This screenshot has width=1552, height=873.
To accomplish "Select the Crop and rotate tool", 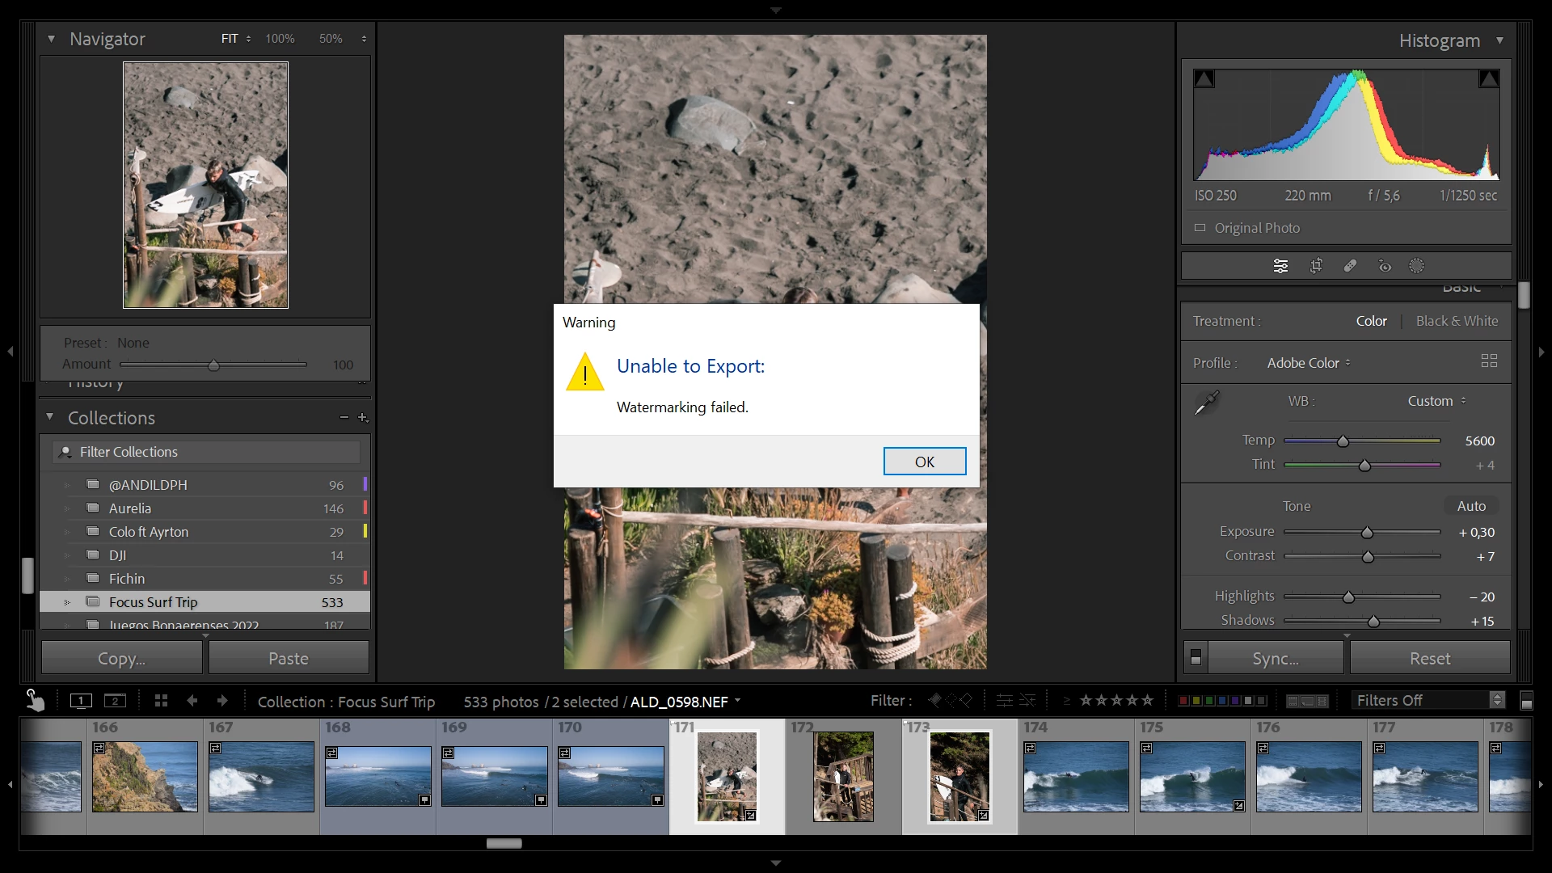I will coord(1316,266).
